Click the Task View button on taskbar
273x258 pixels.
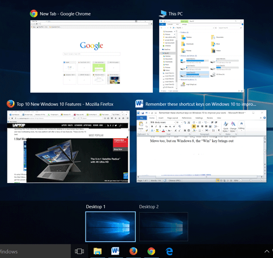(x=79, y=251)
